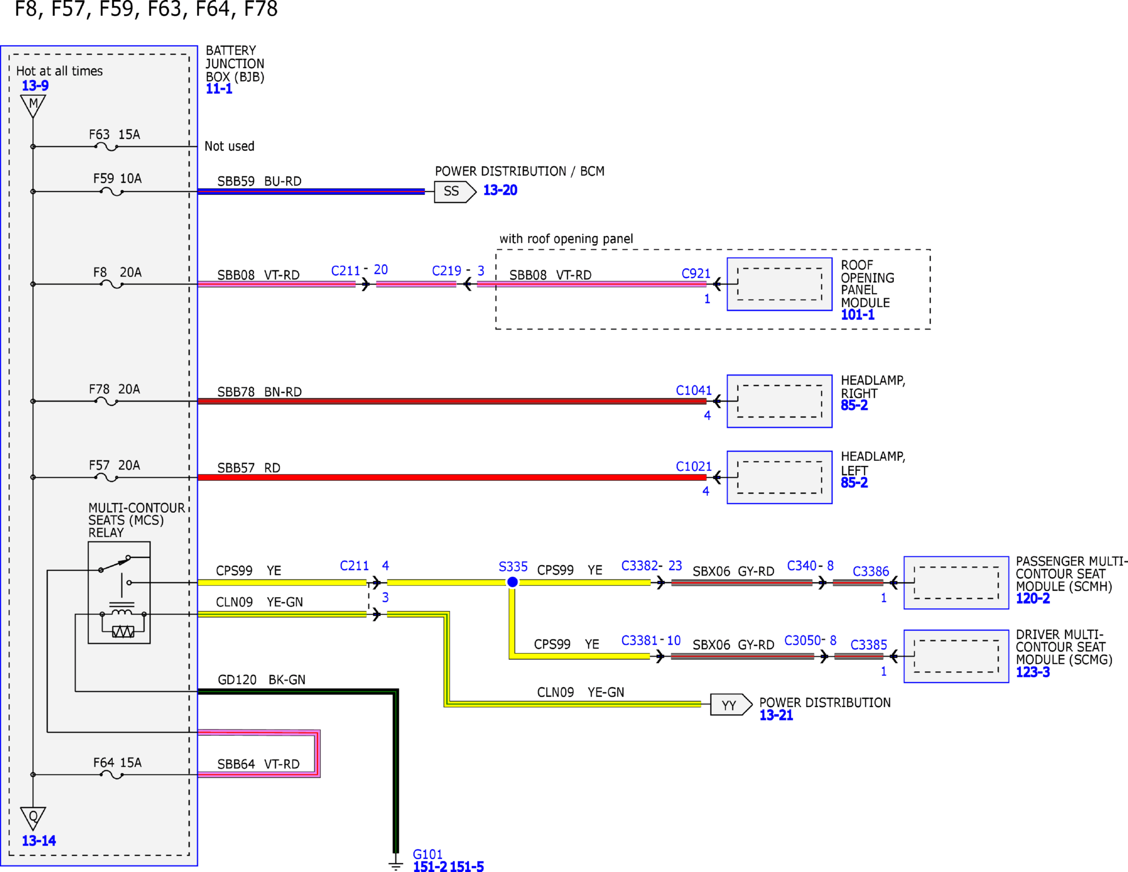
Task: Click the F63 15A fuse symbol
Action: coord(106,147)
